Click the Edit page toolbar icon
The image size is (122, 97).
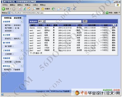click(x=69, y=9)
